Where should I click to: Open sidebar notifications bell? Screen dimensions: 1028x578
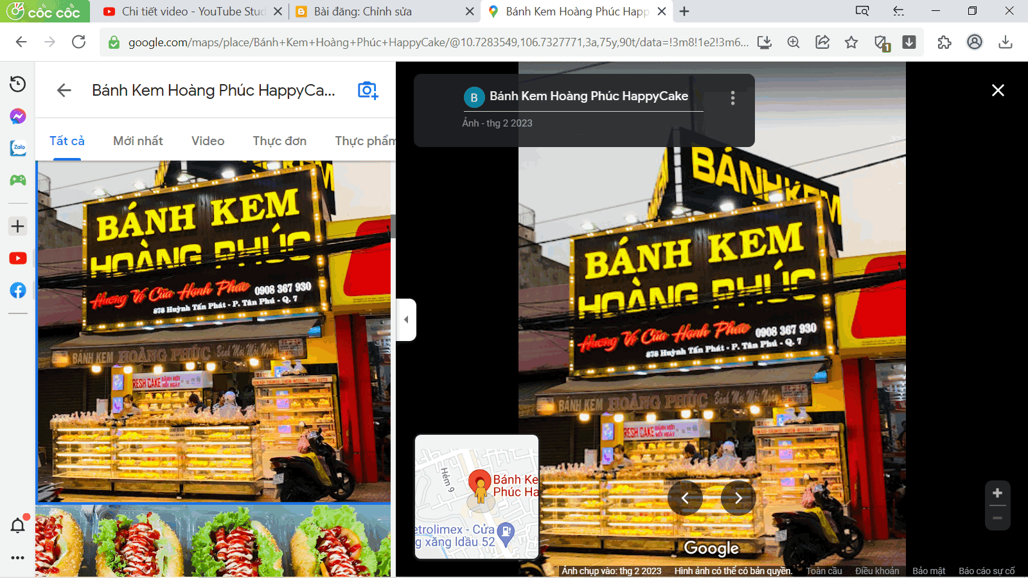tap(18, 525)
